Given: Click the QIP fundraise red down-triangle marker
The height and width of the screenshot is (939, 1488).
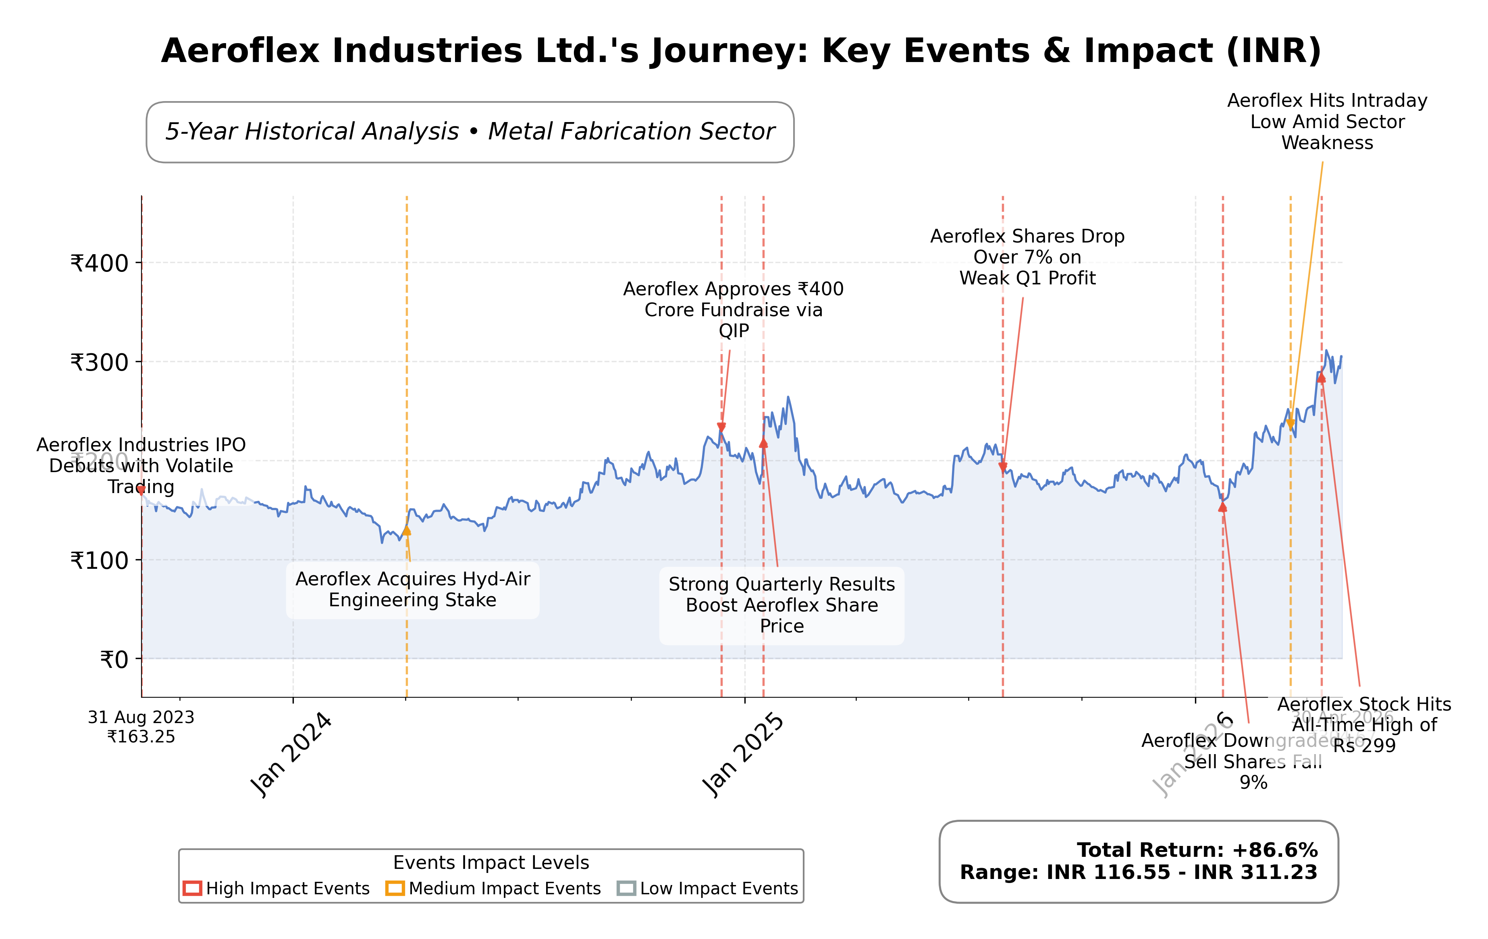Looking at the screenshot, I should [x=721, y=427].
